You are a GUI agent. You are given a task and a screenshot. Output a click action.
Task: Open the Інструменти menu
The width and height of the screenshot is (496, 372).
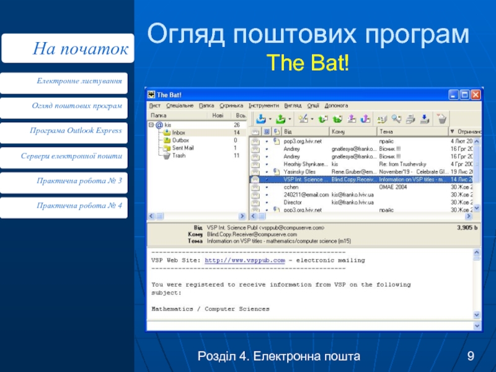[264, 105]
